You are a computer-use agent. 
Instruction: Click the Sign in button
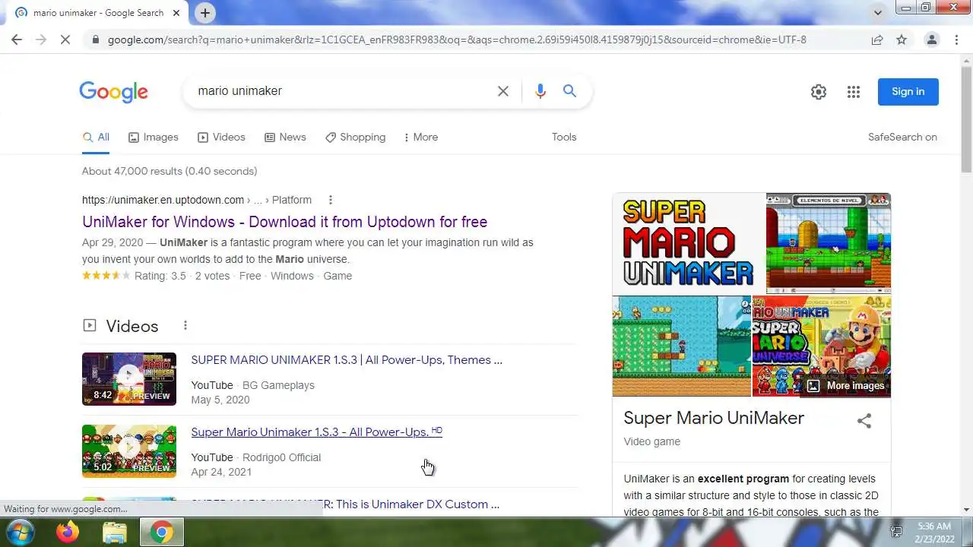(x=908, y=92)
